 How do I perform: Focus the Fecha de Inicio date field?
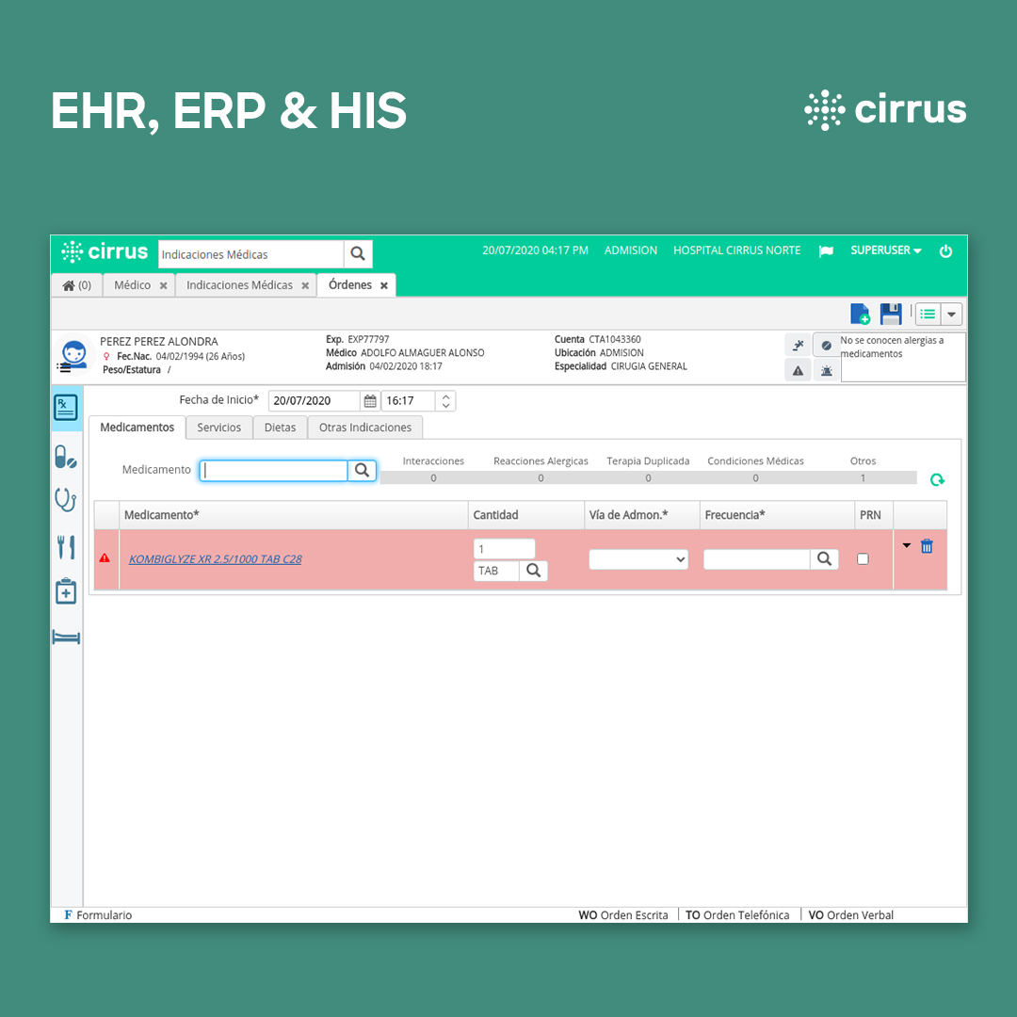314,401
